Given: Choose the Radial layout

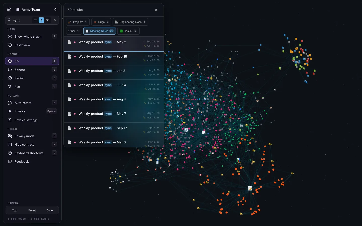Looking at the screenshot, I should (32, 78).
